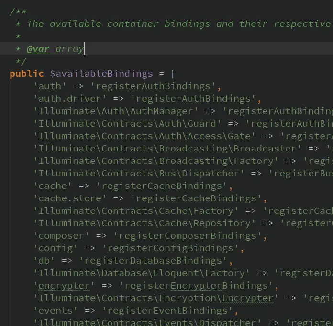This screenshot has height=326, width=333.
Task: Click the 'encrypter' array key
Action: [64, 286]
